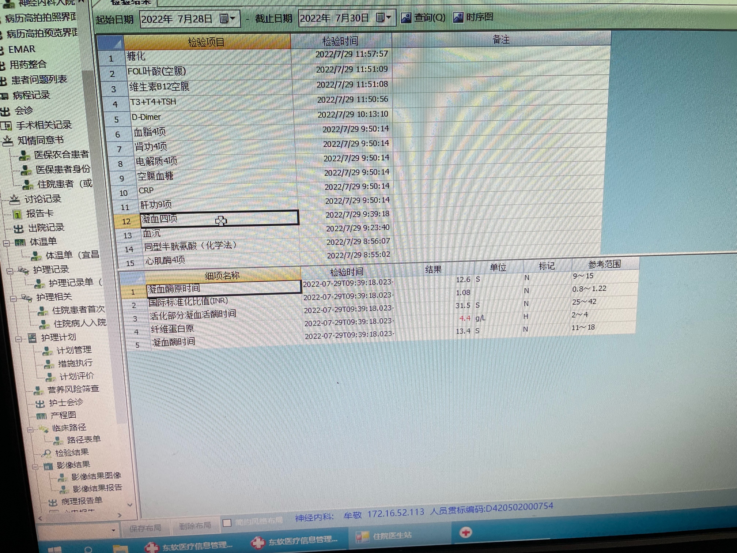The height and width of the screenshot is (553, 737).
Task: Open 患者问题列表 in the sidebar
Action: 39,80
